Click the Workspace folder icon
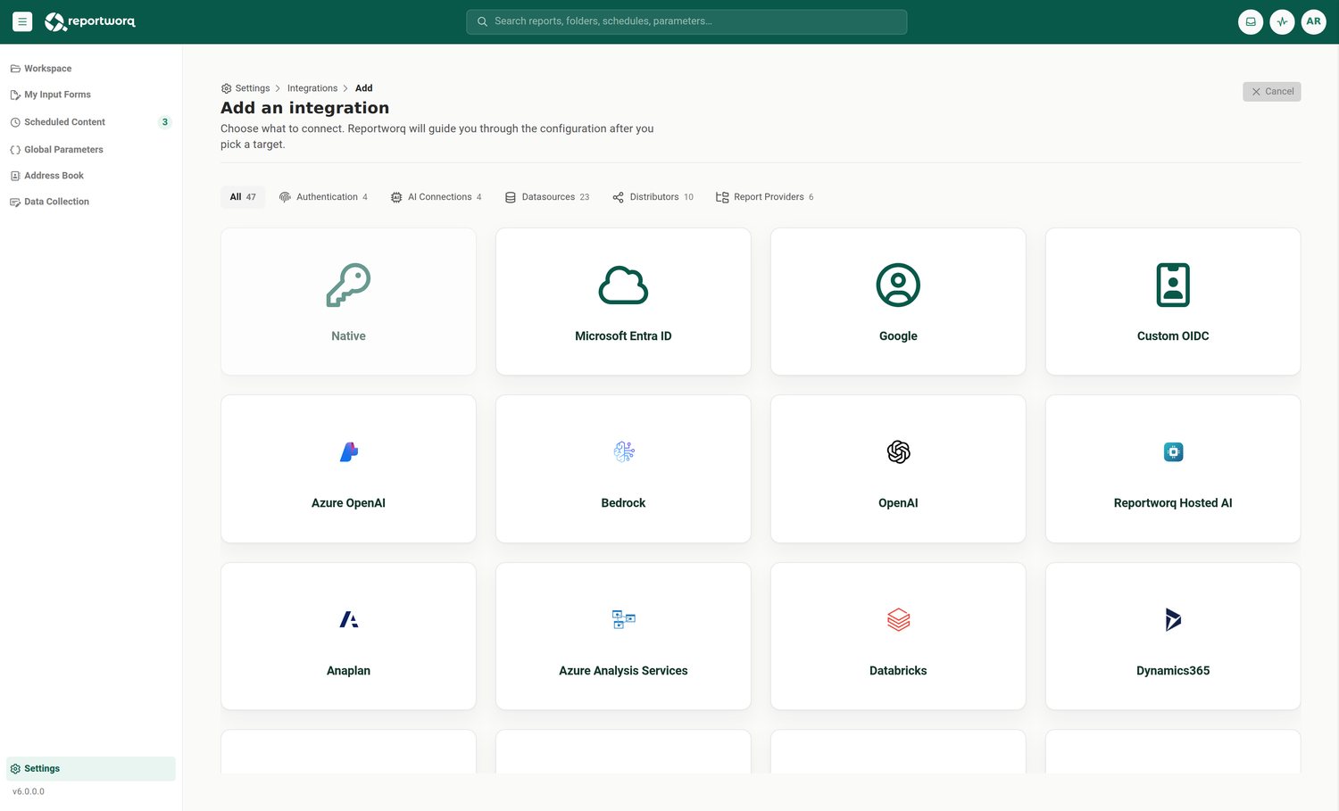1339x811 pixels. pos(15,69)
